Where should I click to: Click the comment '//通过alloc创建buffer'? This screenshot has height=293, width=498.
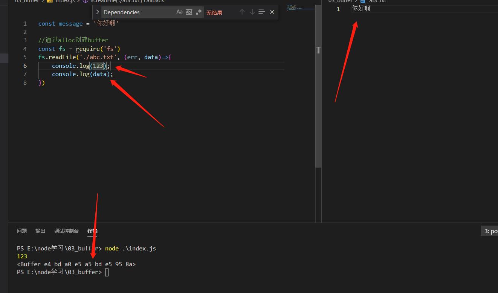coord(73,40)
